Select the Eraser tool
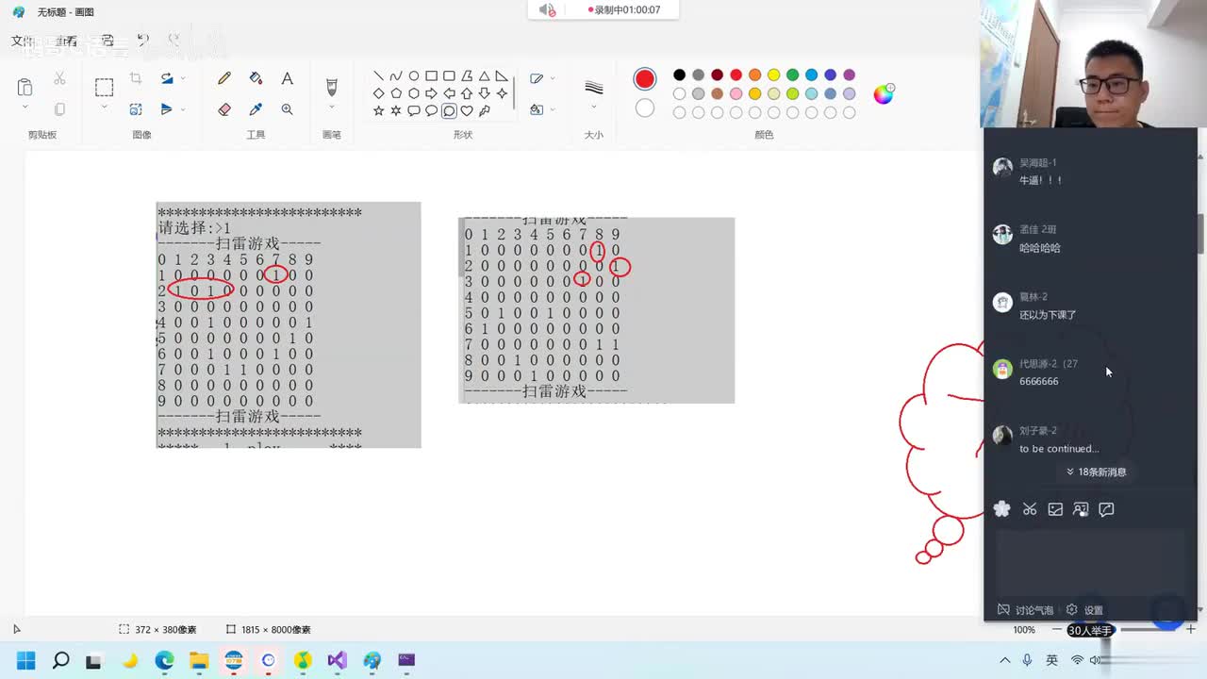1207x679 pixels. [224, 109]
